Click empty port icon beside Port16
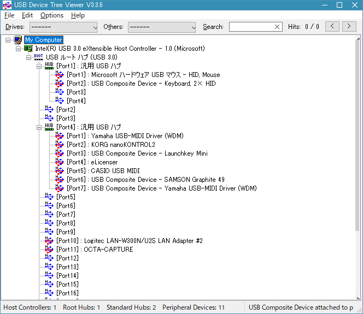363x314 pixels. 49,293
